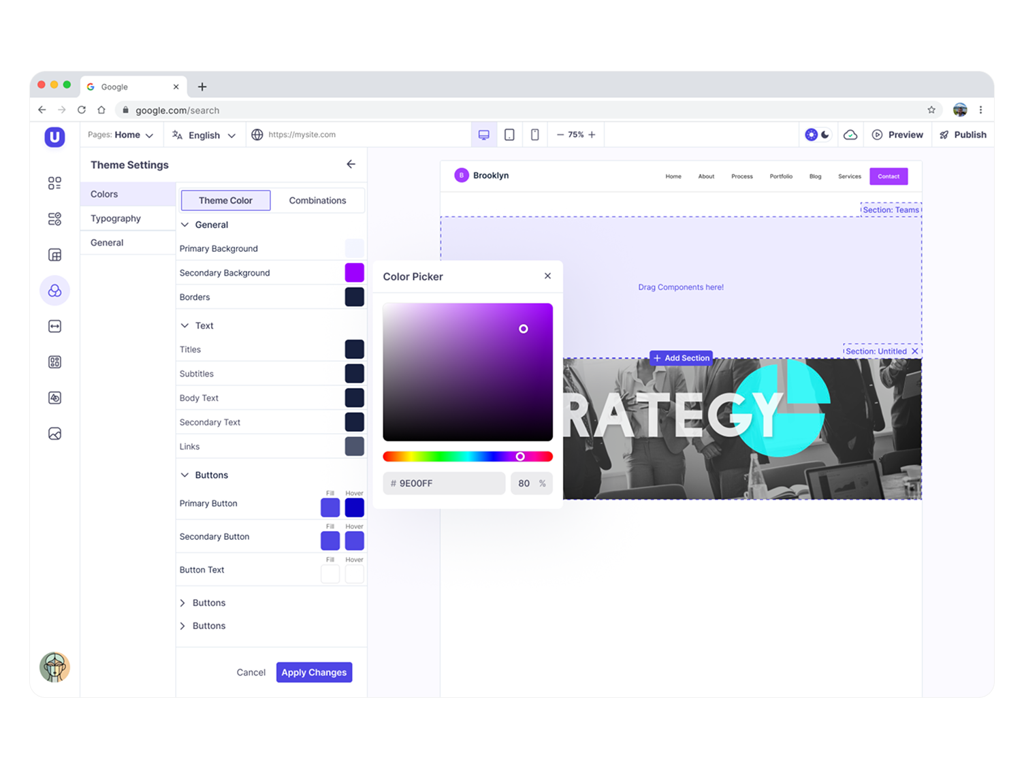The width and height of the screenshot is (1024, 768).
Task: Click the Apply Changes button
Action: [x=314, y=672]
